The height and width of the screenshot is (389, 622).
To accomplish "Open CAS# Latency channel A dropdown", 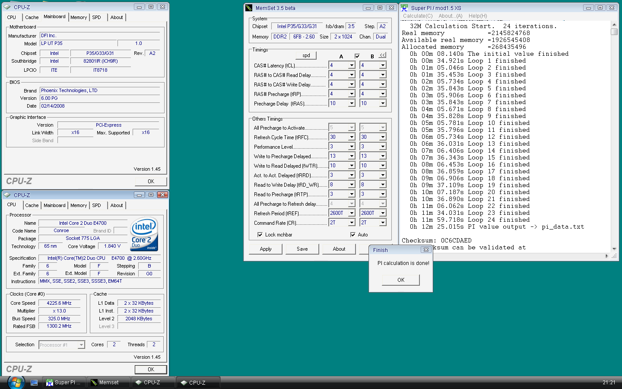I will pyautogui.click(x=352, y=65).
